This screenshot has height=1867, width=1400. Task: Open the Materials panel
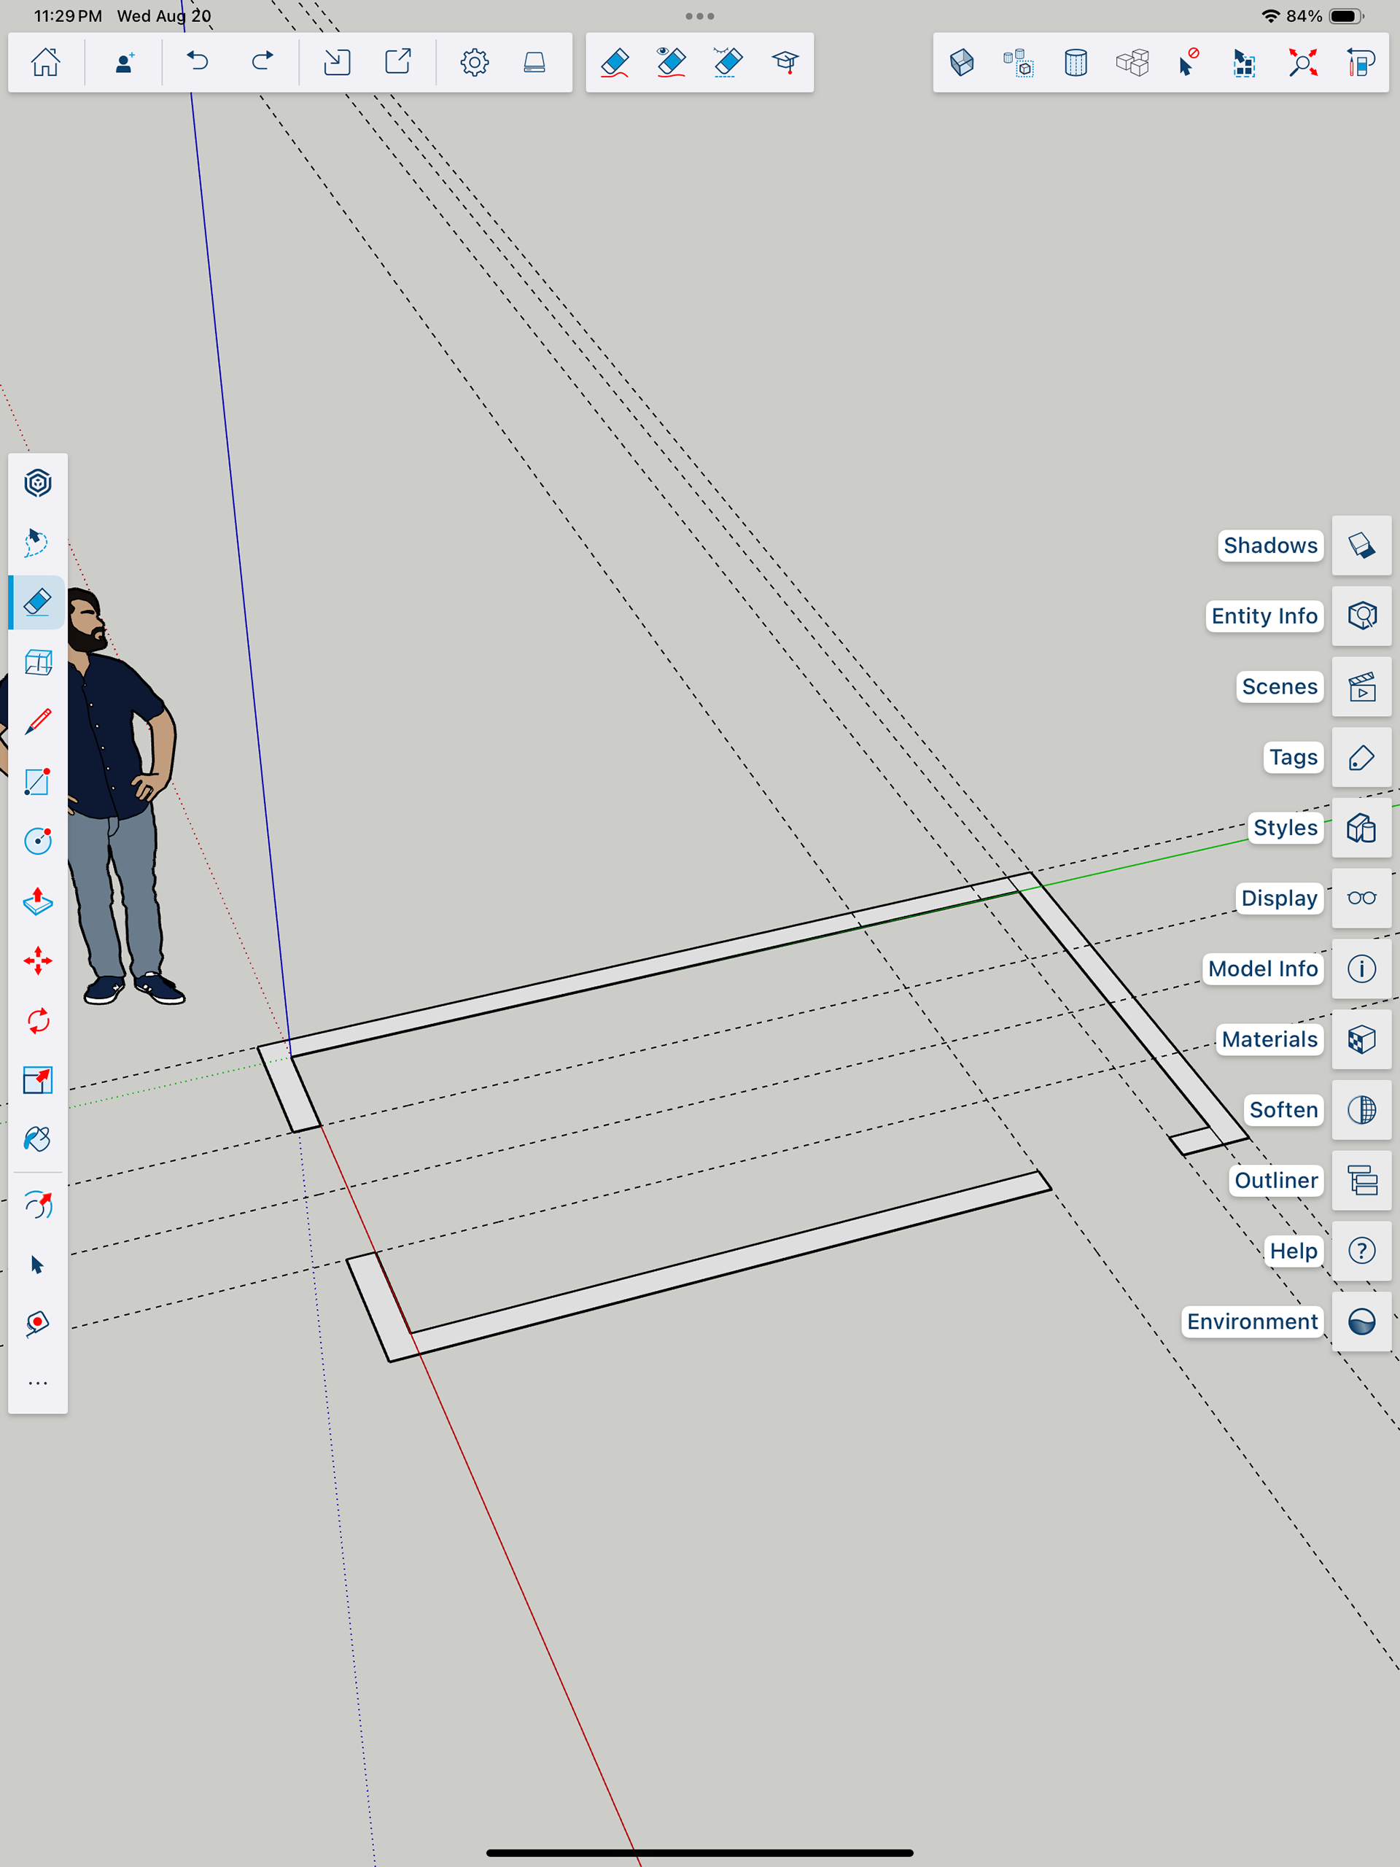point(1361,1040)
